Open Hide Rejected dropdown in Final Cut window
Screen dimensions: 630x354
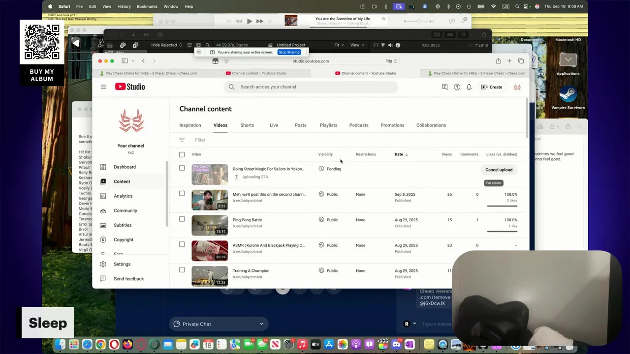(x=166, y=45)
